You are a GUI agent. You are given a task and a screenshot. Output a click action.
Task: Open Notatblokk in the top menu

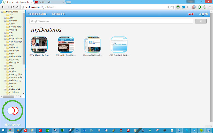click(59, 14)
